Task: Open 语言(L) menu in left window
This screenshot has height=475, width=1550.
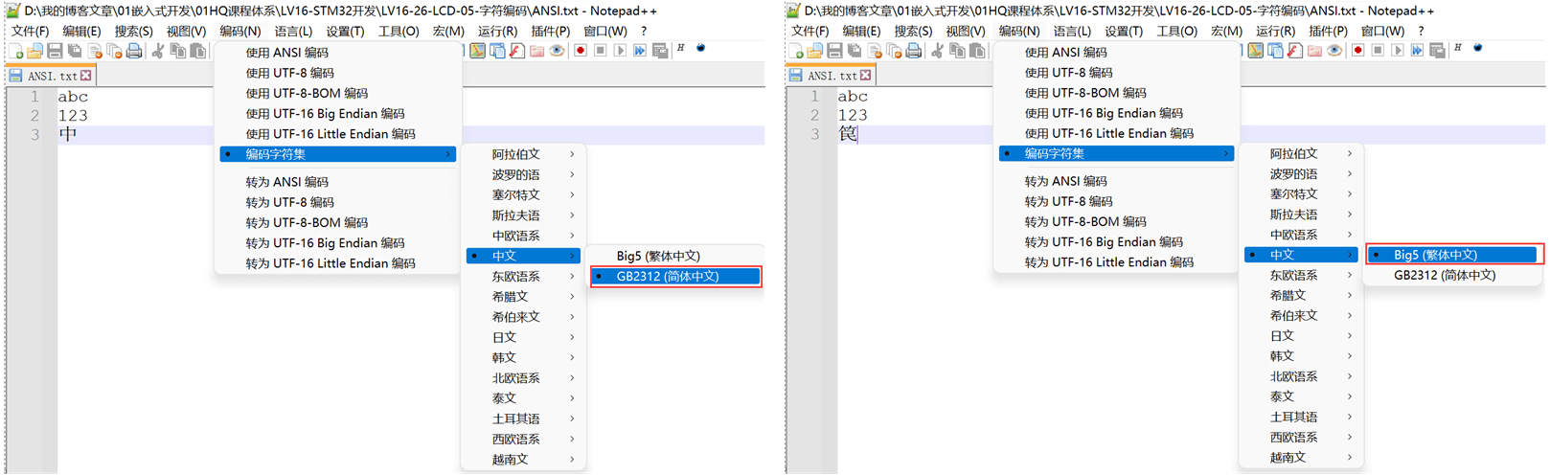Action: (293, 31)
